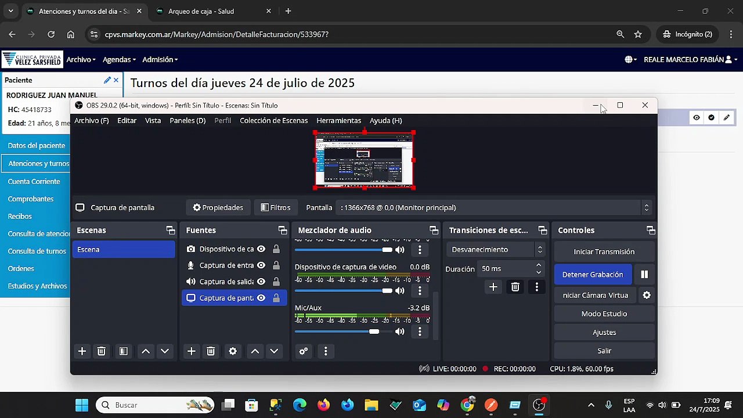
Task: Add a transition with plus icon
Action: pyautogui.click(x=493, y=287)
